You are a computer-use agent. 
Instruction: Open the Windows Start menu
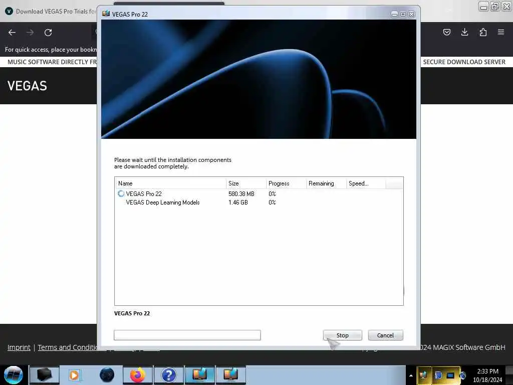point(14,375)
